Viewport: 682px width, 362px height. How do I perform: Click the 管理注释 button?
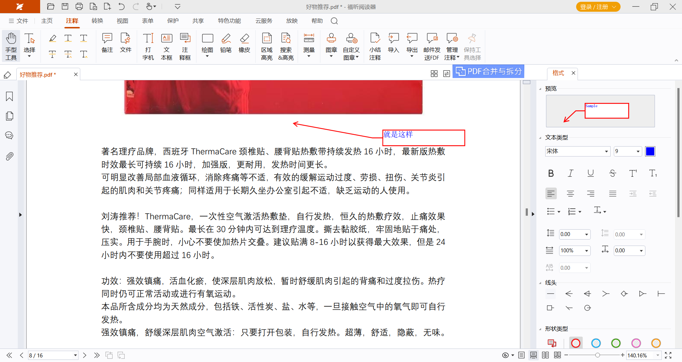pyautogui.click(x=452, y=46)
